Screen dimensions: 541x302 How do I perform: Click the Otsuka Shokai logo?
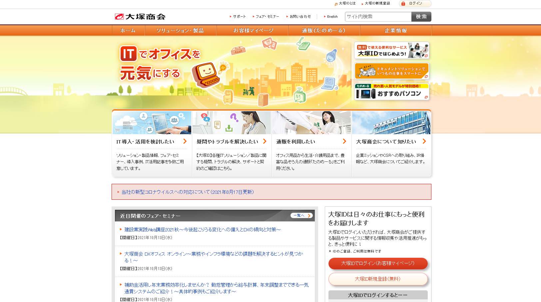click(x=140, y=17)
